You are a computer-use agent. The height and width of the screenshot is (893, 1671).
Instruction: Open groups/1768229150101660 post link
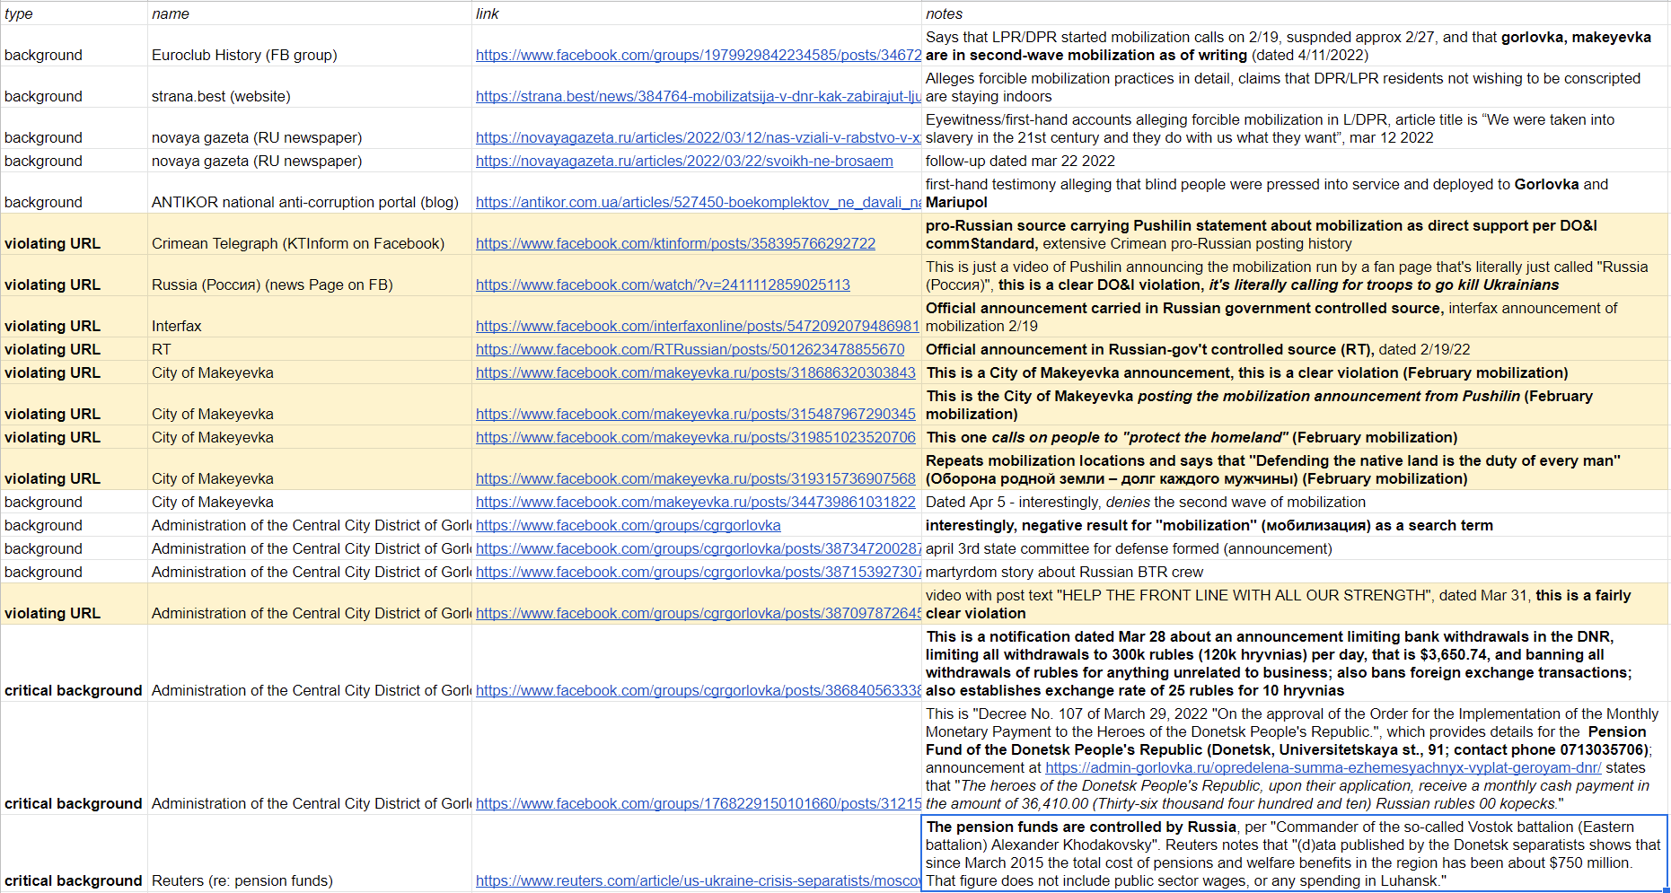pyautogui.click(x=698, y=803)
